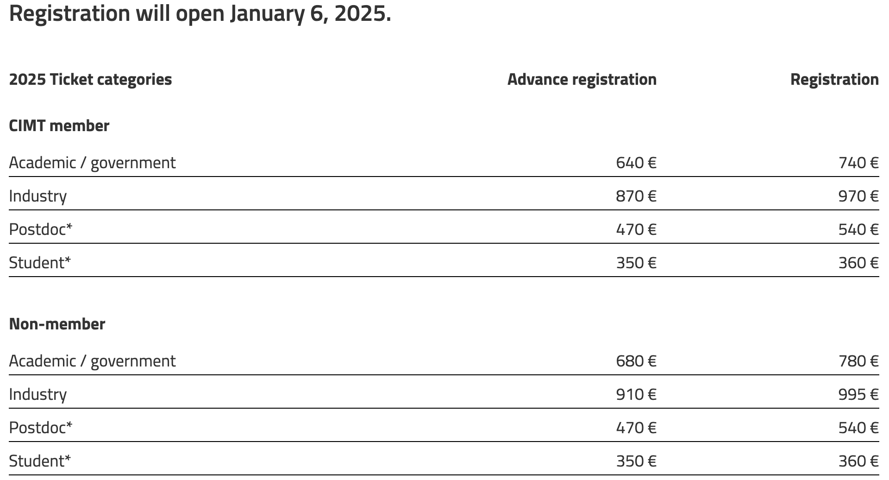This screenshot has height=480, width=889.
Task: Click the 640 € advance price
Action: [636, 163]
